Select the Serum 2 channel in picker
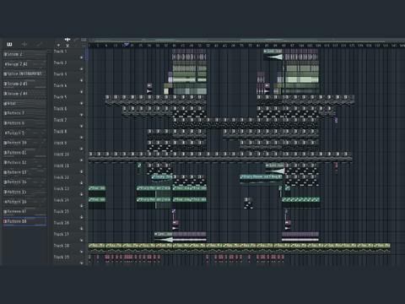Image resolution: width=405 pixels, height=304 pixels. [24, 54]
